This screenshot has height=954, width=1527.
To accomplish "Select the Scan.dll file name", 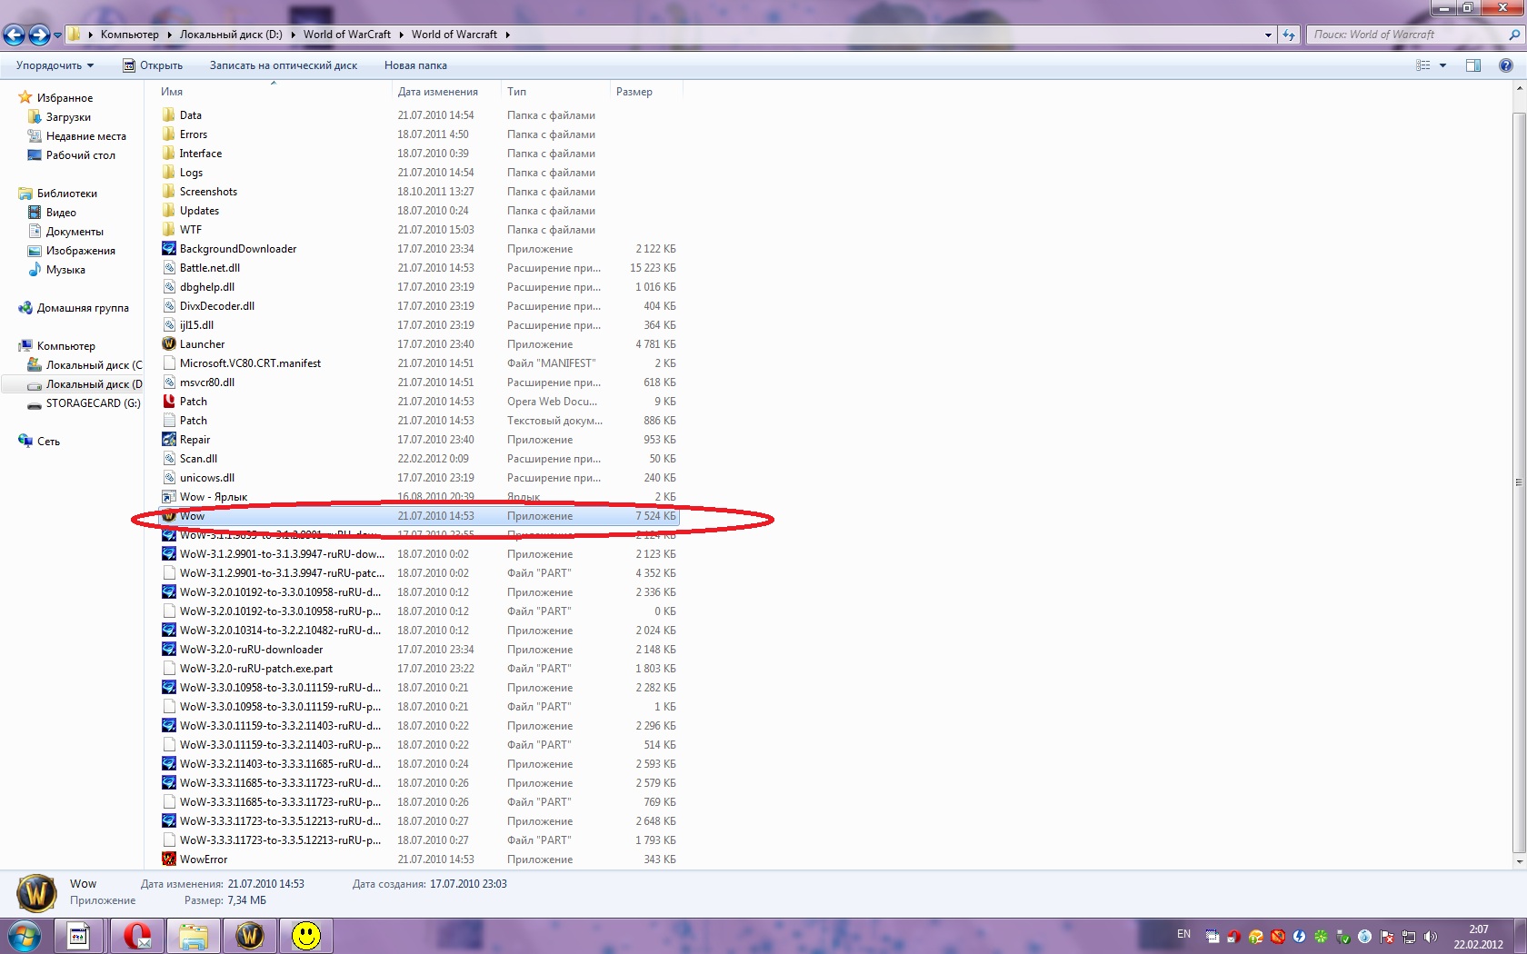I will (x=198, y=459).
